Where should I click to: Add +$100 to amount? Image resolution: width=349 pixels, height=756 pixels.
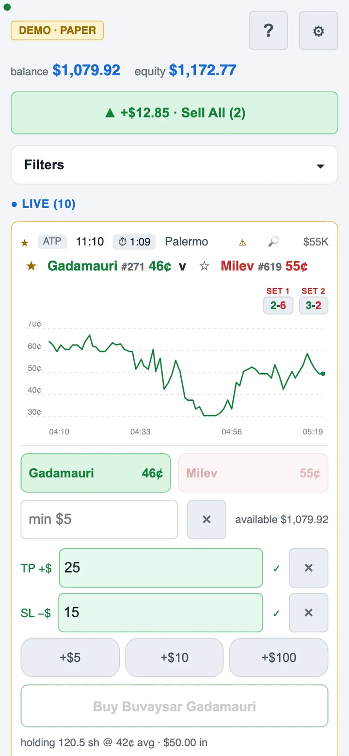pos(279,657)
